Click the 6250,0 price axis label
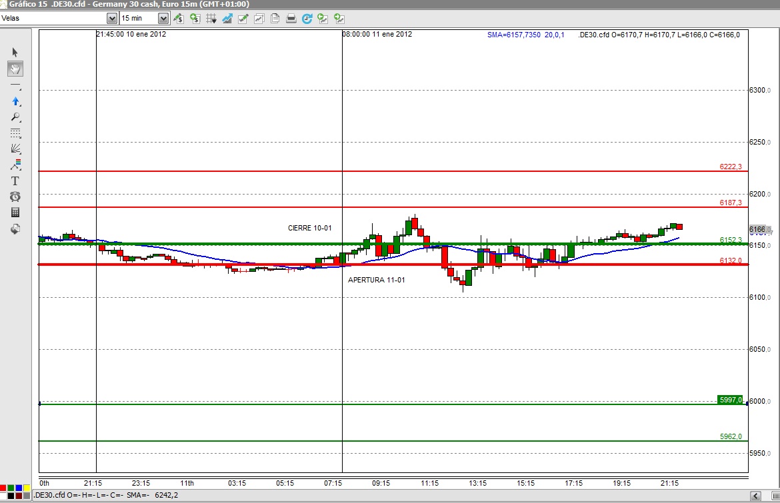This screenshot has height=503, width=780. pyautogui.click(x=760, y=142)
